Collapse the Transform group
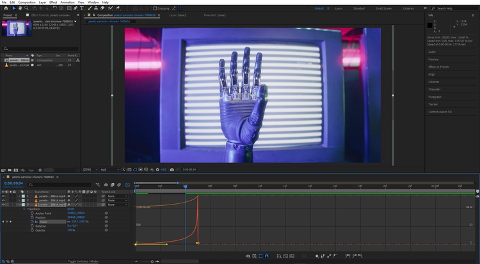Screen dimensions: 480x264 tap(24, 209)
